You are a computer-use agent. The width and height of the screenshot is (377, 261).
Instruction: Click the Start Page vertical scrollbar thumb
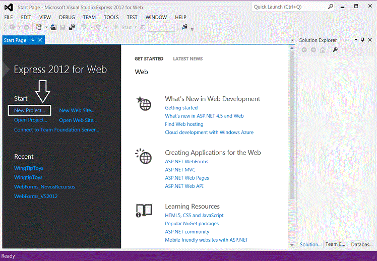[x=292, y=125]
